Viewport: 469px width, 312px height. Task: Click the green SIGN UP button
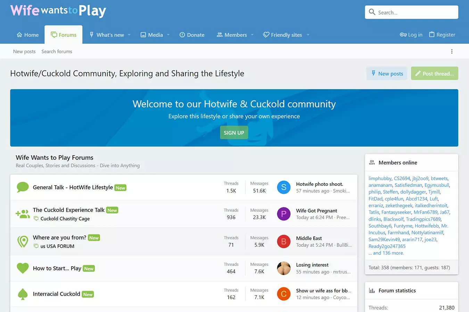(x=234, y=133)
